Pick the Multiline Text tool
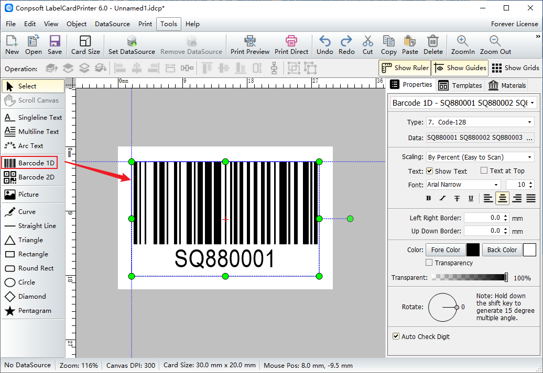 click(x=33, y=132)
